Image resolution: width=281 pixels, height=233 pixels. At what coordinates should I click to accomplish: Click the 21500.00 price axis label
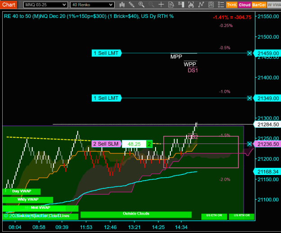point(268,37)
